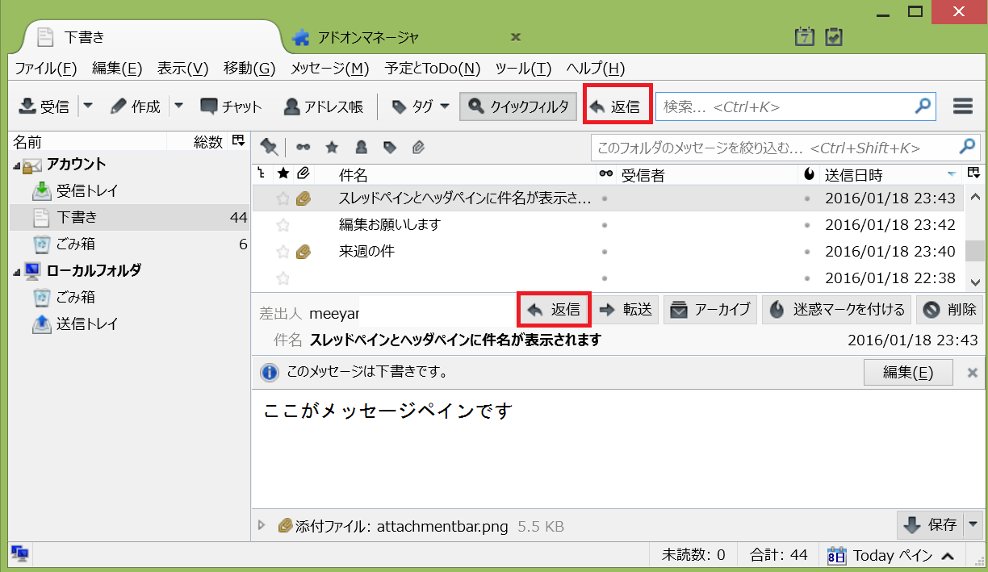Image resolution: width=988 pixels, height=572 pixels.
Task: Open the 保存 button dropdown arrow
Action: pyautogui.click(x=973, y=525)
